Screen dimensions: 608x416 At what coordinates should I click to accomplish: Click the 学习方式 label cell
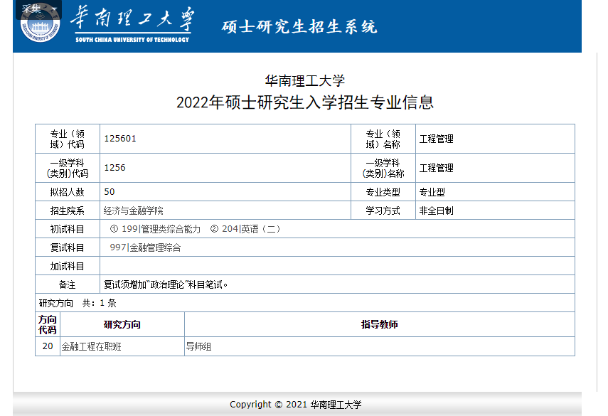(x=383, y=210)
